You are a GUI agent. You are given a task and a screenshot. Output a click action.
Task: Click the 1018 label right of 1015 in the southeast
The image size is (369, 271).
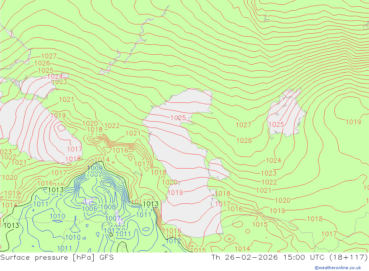point(315,219)
